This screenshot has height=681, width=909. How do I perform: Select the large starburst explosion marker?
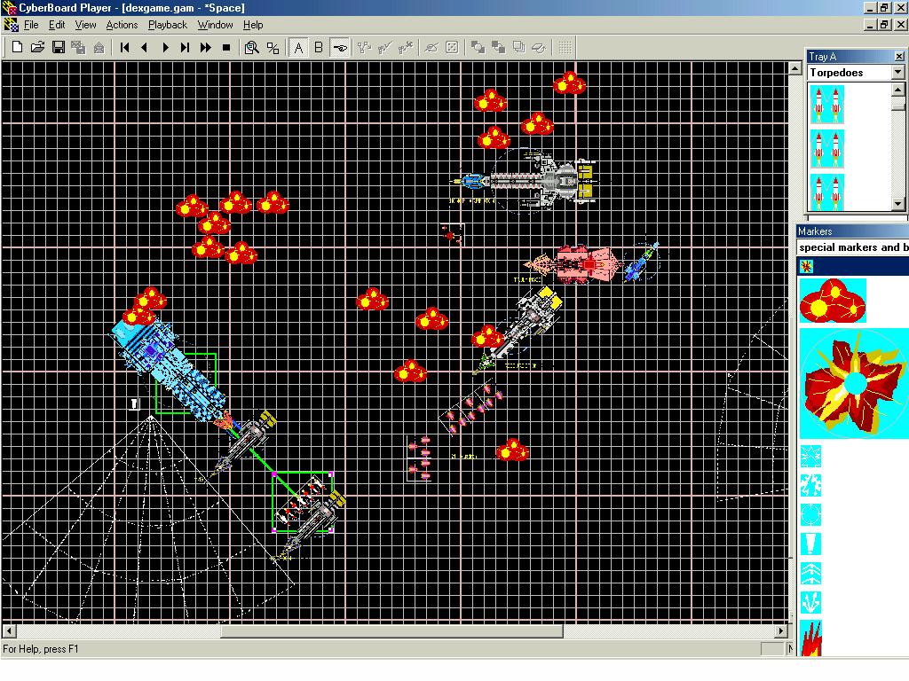(854, 383)
